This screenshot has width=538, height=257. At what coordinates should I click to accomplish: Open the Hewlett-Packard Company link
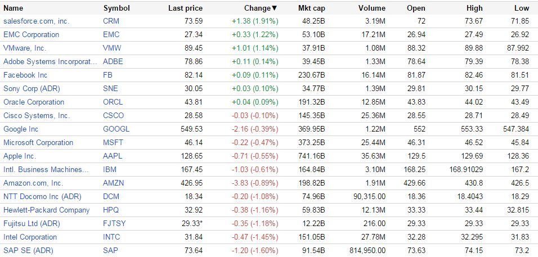pyautogui.click(x=46, y=210)
